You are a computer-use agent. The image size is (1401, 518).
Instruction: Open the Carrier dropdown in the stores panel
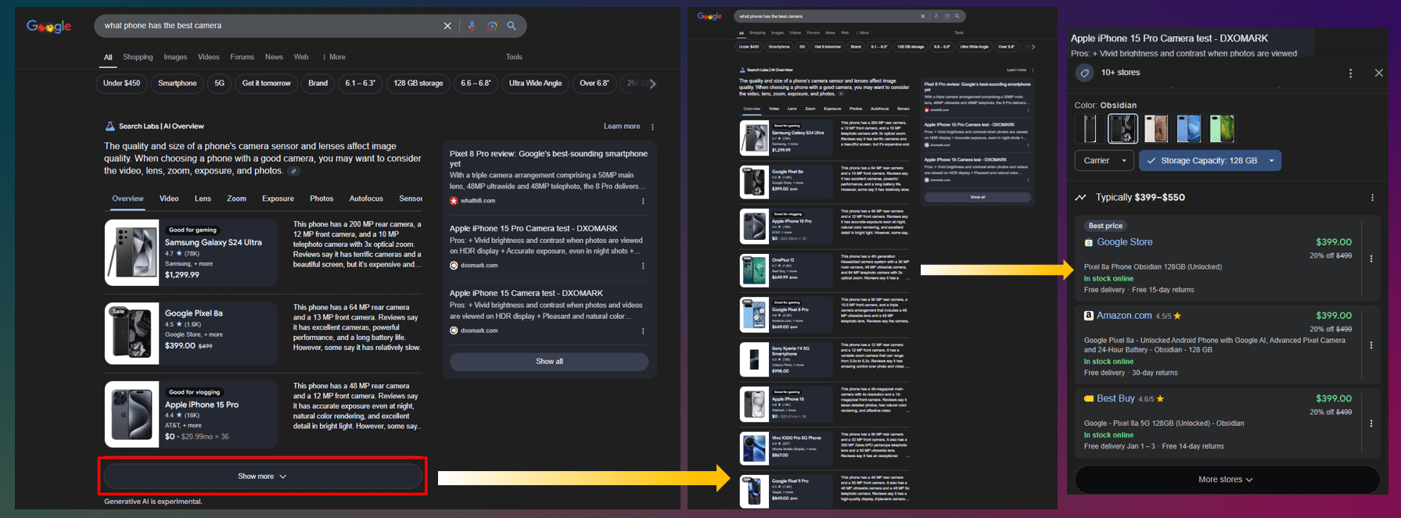[x=1105, y=161]
